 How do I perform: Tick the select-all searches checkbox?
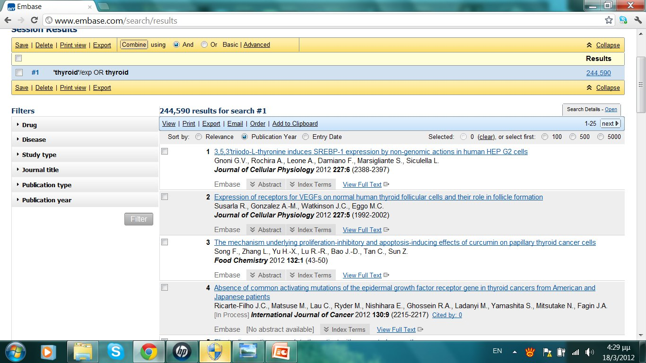(x=18, y=58)
